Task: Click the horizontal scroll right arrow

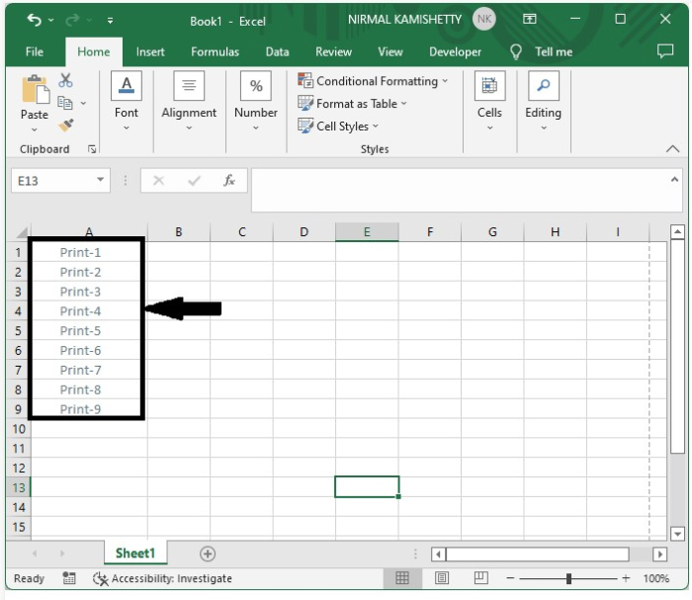Action: (659, 555)
